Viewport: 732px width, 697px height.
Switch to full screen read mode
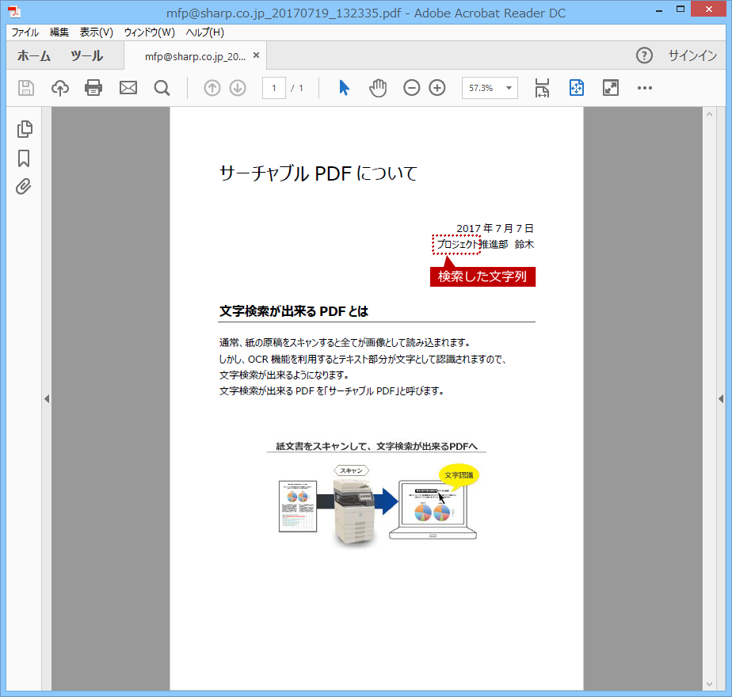click(x=611, y=88)
